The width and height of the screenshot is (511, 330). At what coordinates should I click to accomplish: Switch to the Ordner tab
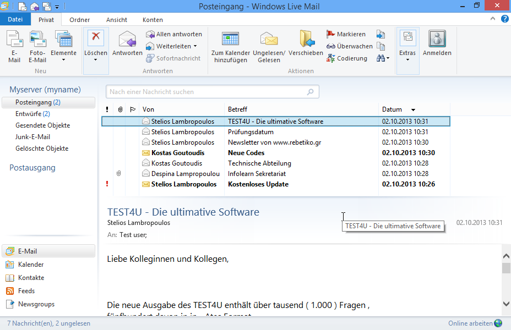pyautogui.click(x=79, y=20)
